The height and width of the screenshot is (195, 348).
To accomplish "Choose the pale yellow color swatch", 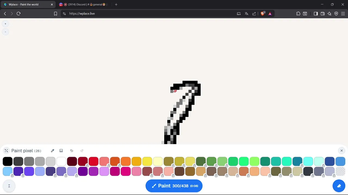I will pyautogui.click(x=158, y=161).
